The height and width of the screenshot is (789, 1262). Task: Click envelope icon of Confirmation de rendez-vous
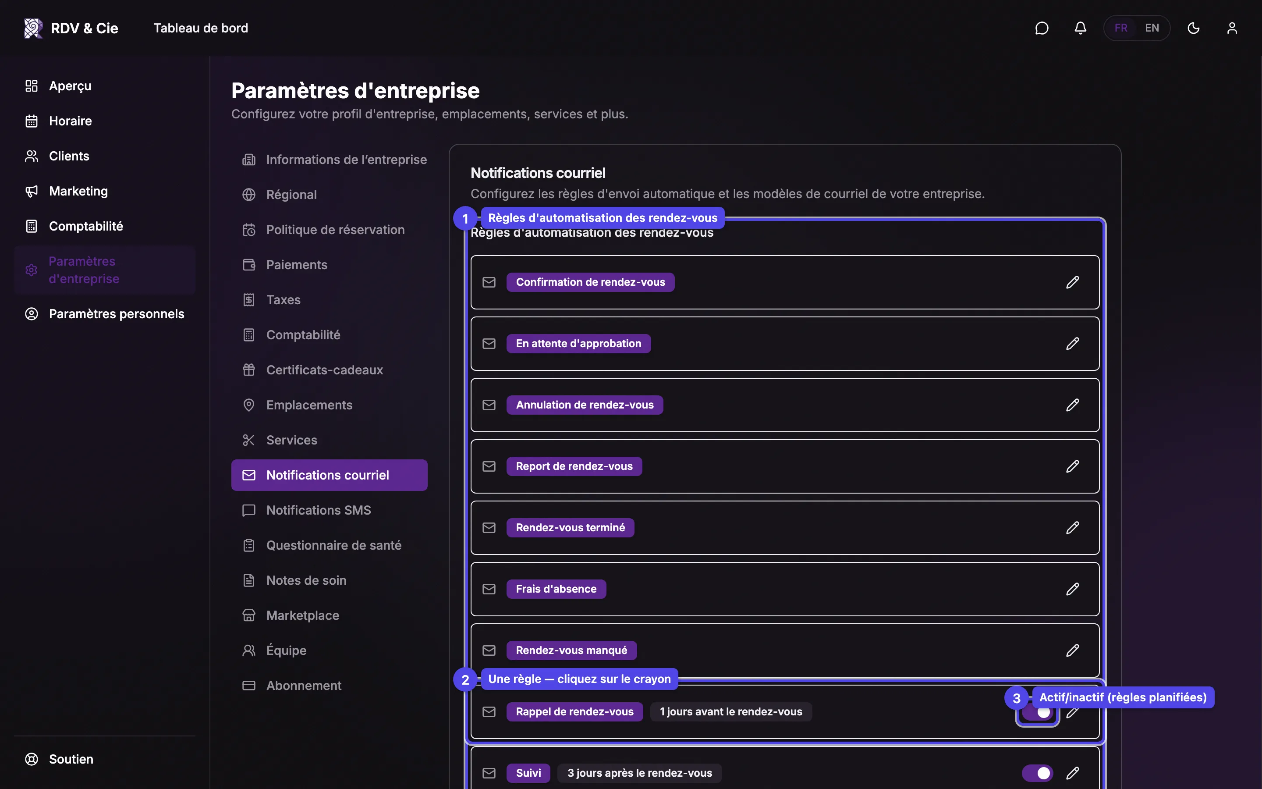click(489, 282)
